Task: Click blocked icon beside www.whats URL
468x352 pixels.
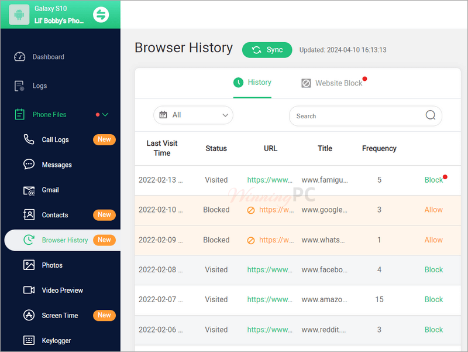Action: pos(251,240)
